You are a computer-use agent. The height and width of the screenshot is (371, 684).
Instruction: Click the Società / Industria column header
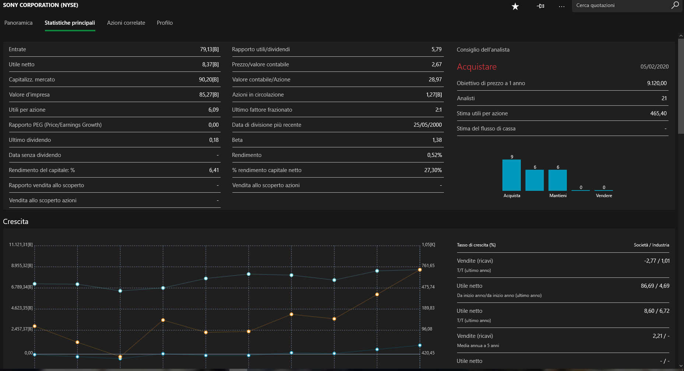[651, 245]
